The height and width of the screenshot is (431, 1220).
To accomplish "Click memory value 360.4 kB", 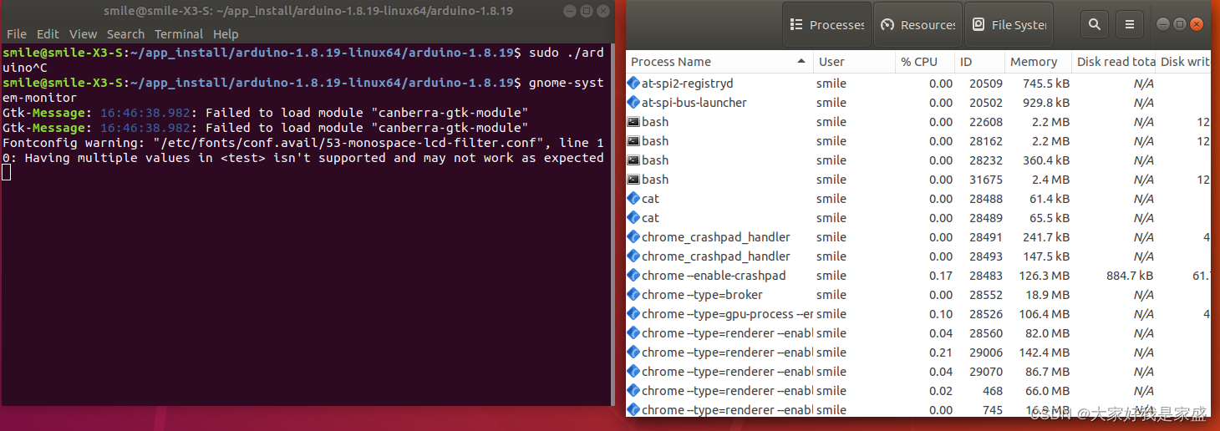I will point(1046,160).
